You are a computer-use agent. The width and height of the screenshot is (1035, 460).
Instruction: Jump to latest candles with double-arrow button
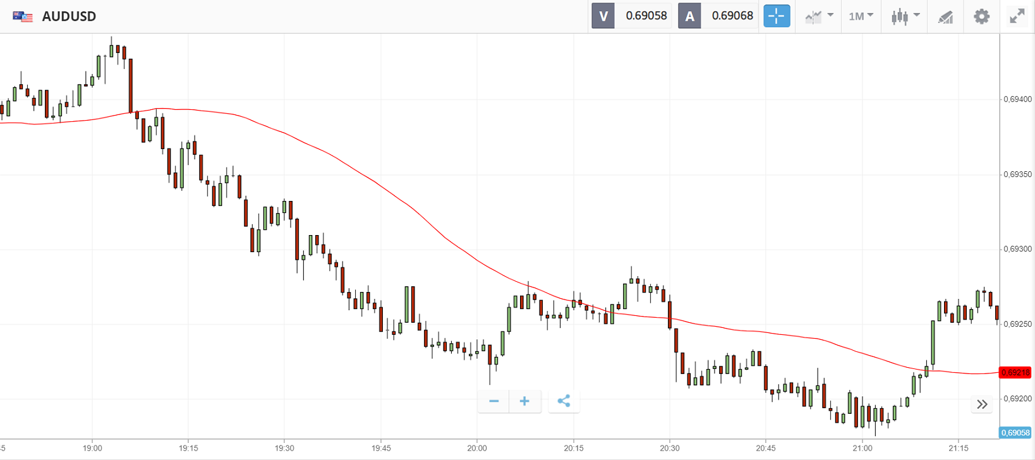(x=981, y=404)
